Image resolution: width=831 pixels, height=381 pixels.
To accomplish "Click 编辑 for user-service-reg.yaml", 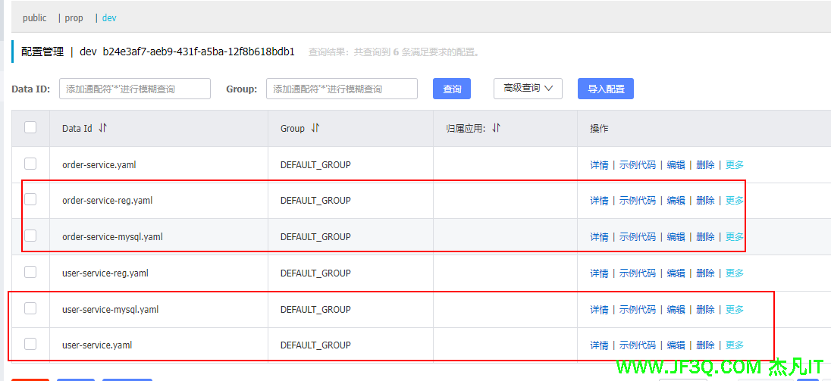I will (676, 273).
